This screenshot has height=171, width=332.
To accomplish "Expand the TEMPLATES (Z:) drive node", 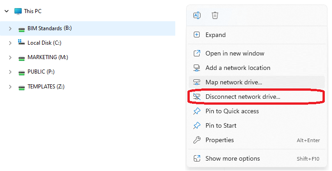I will pos(10,87).
